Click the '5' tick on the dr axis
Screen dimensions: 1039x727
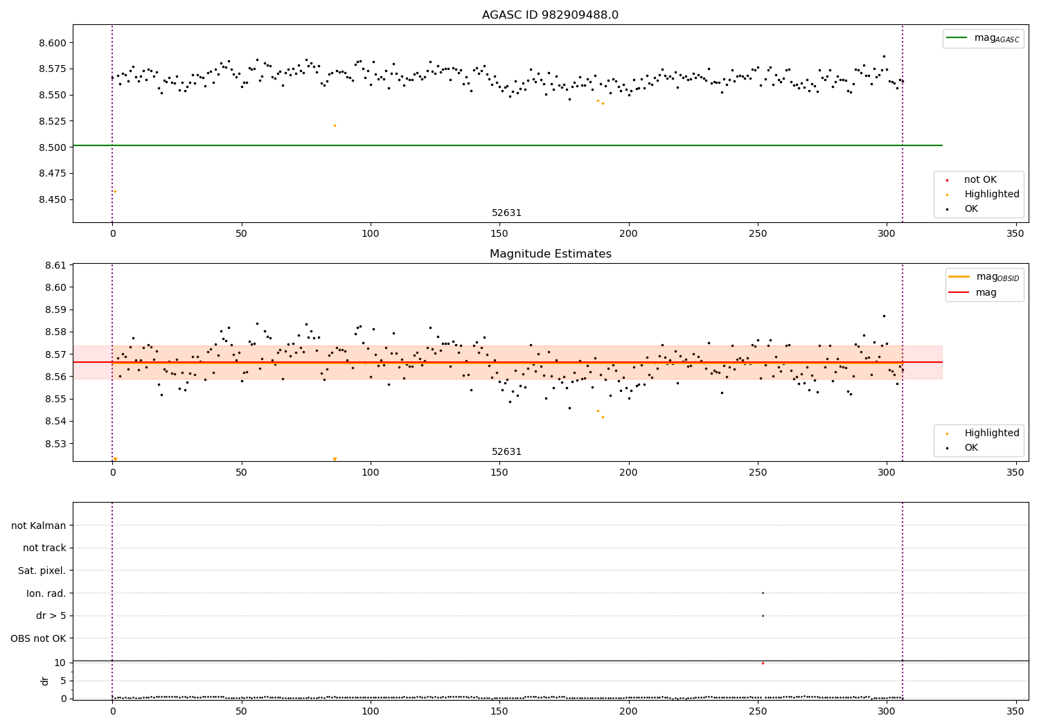click(64, 681)
